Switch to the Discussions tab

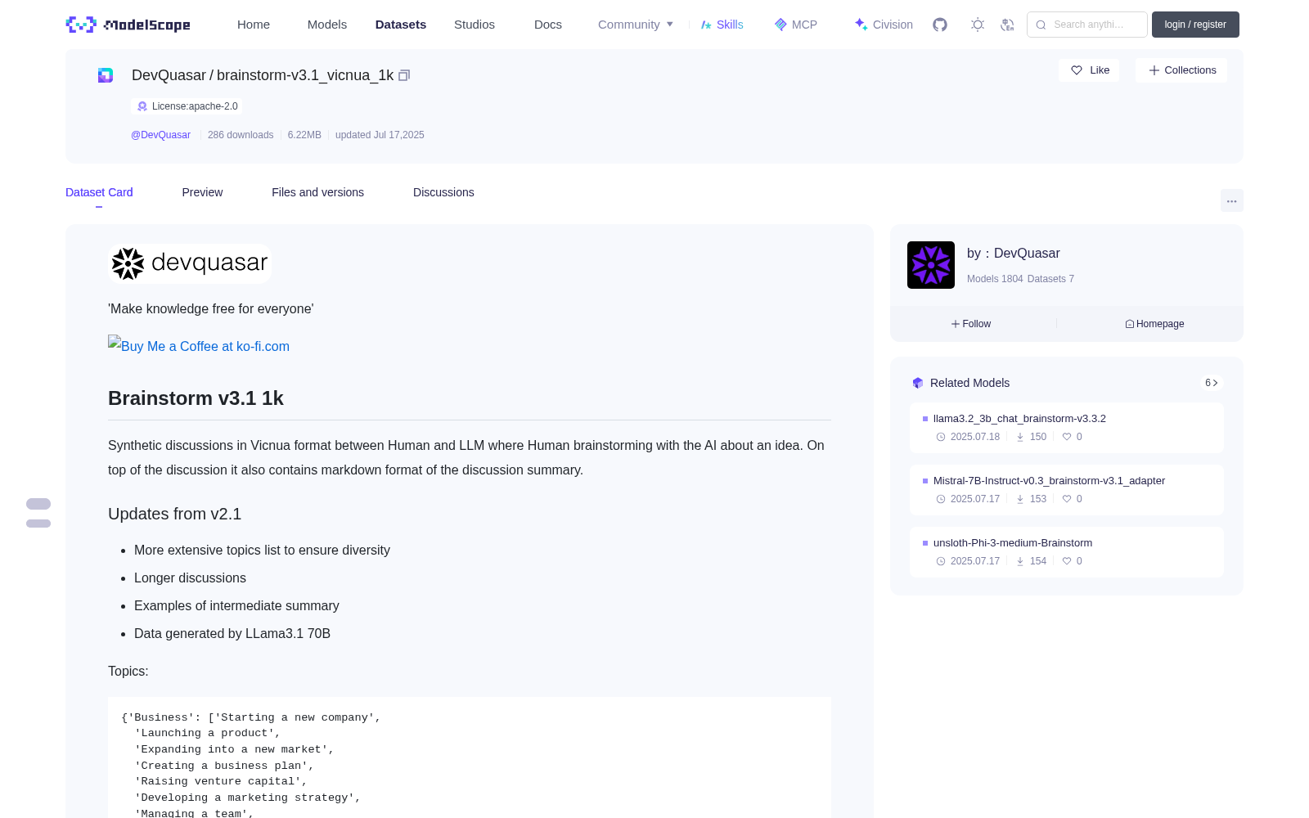(443, 192)
